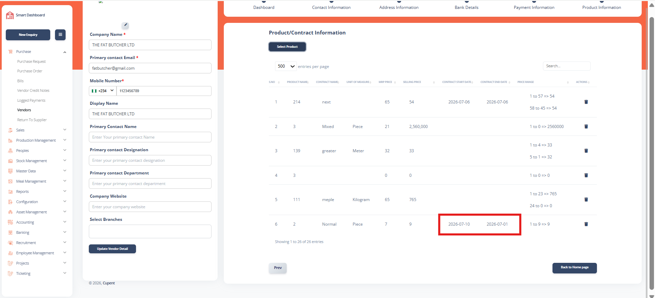Click the Primary contact Email field

pyautogui.click(x=150, y=68)
